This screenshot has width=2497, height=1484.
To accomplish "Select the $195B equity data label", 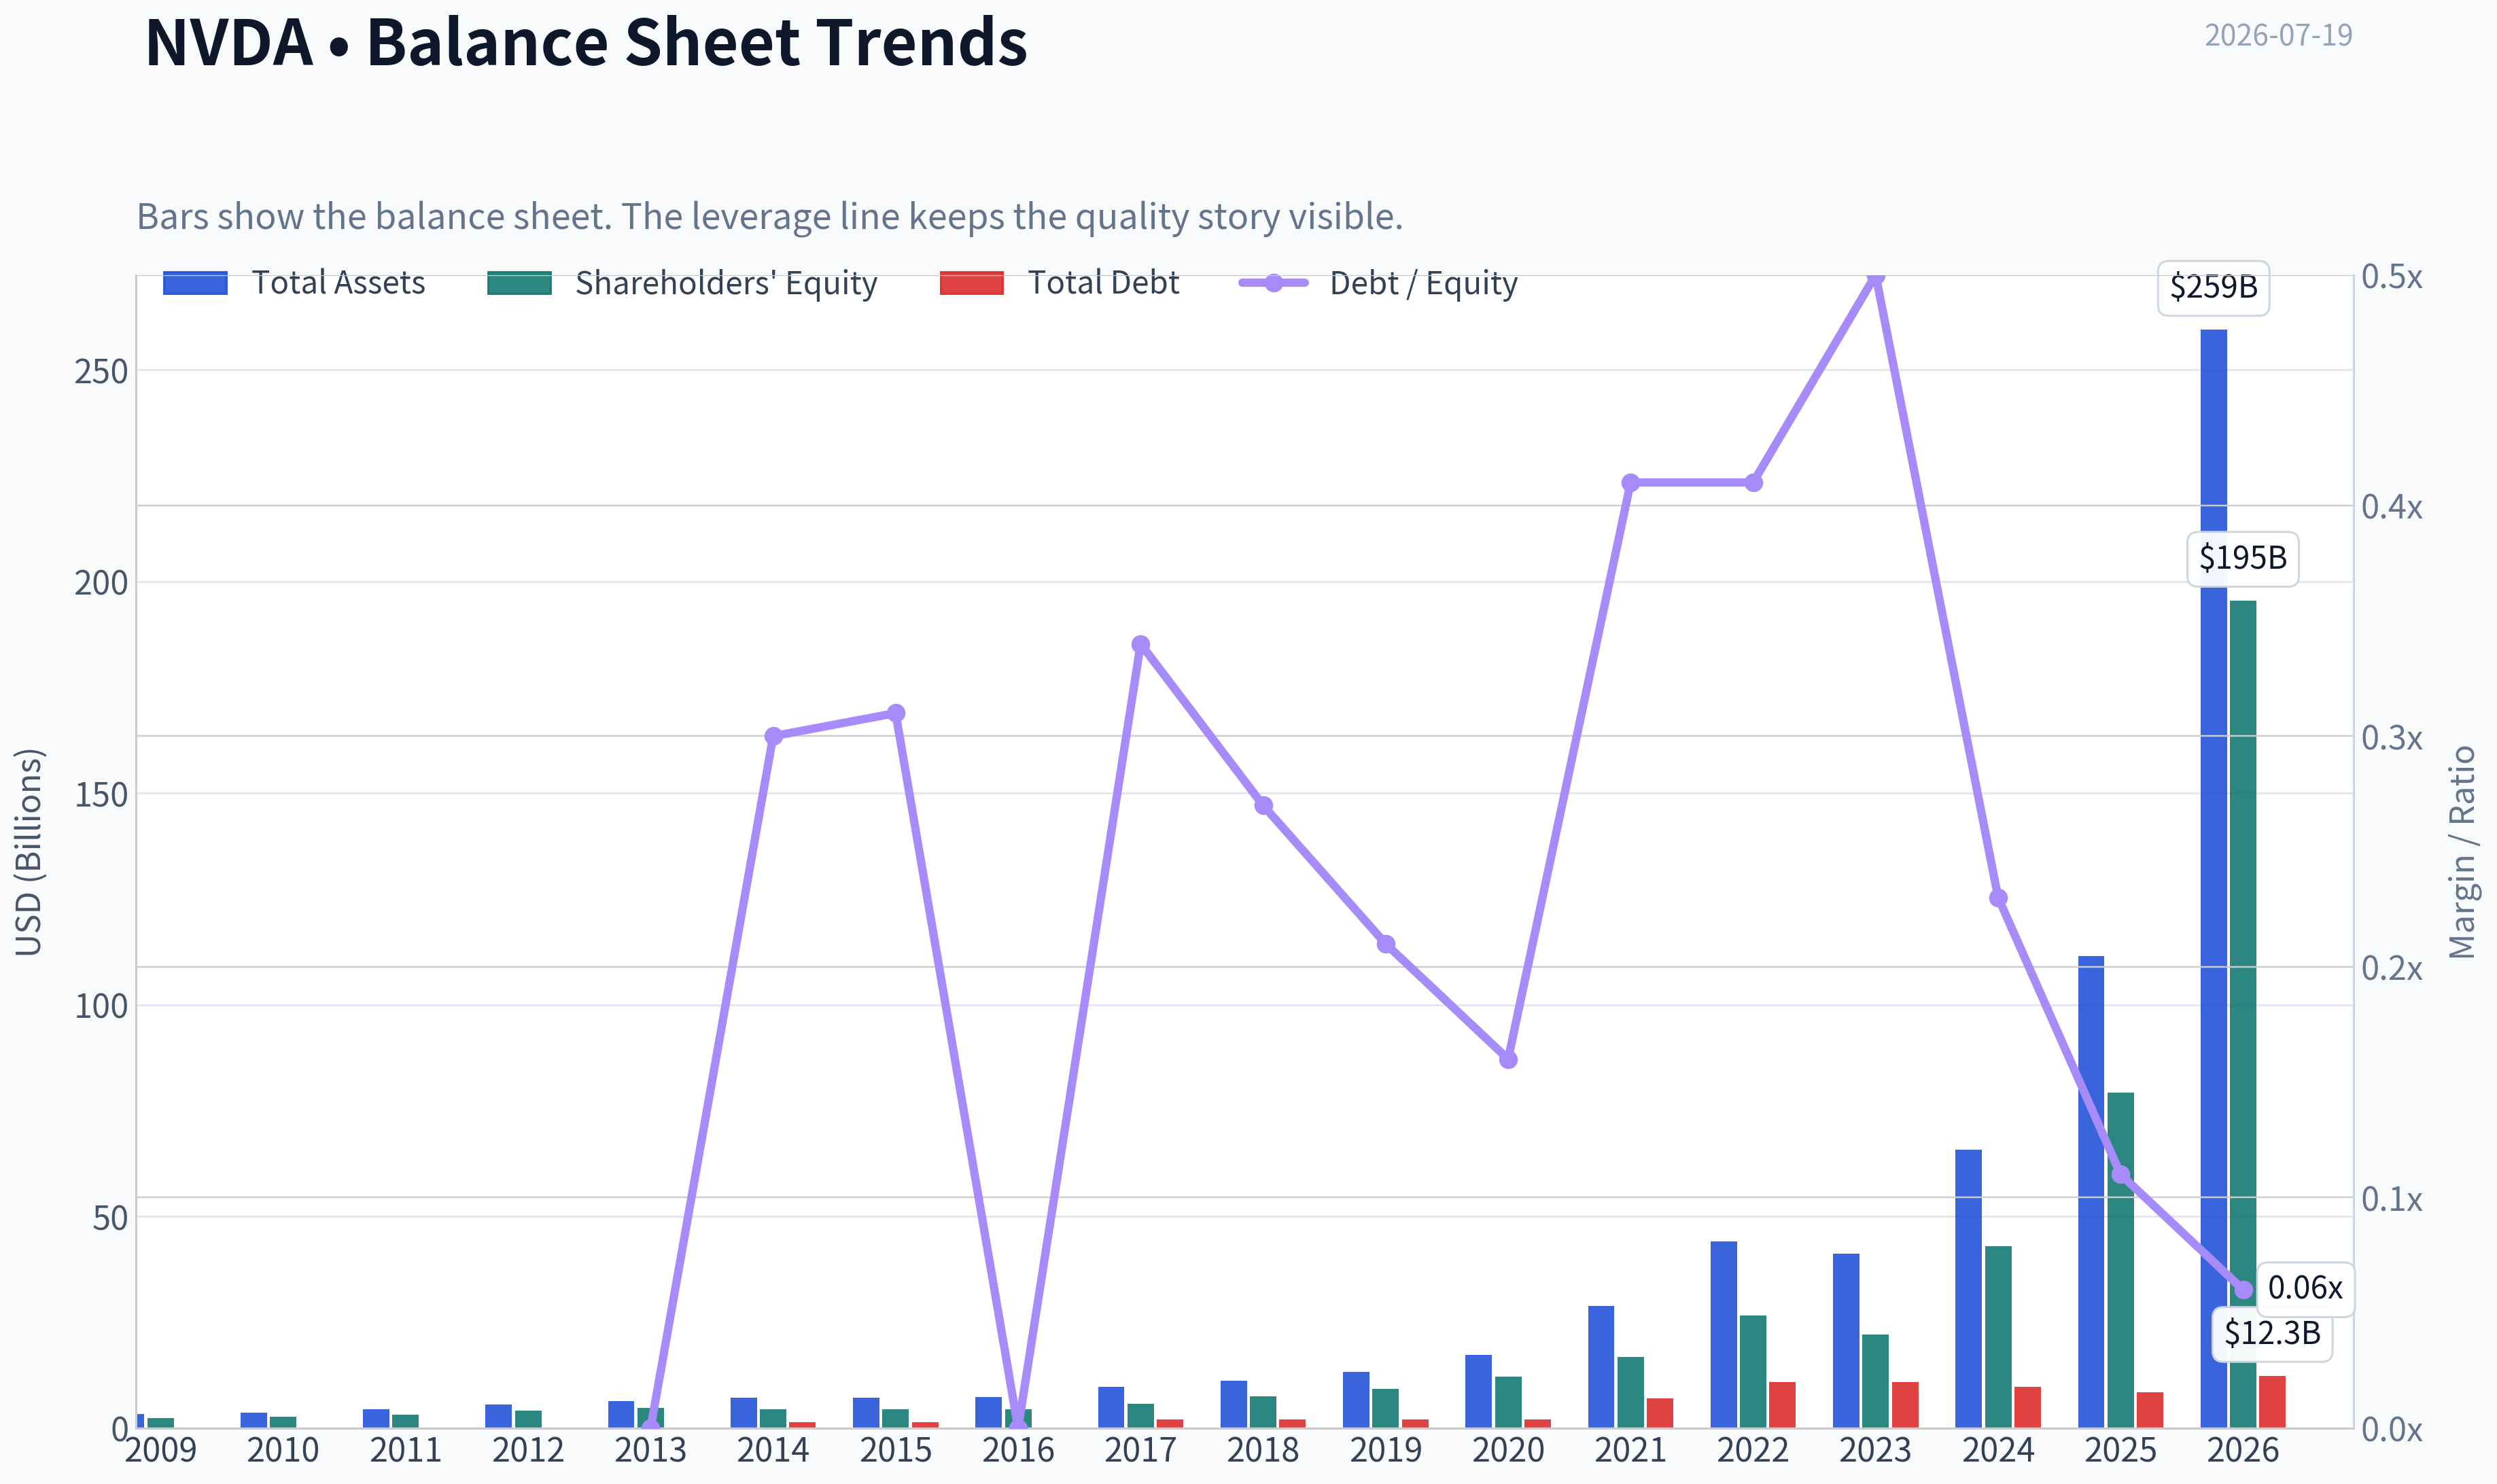I will (x=2243, y=558).
